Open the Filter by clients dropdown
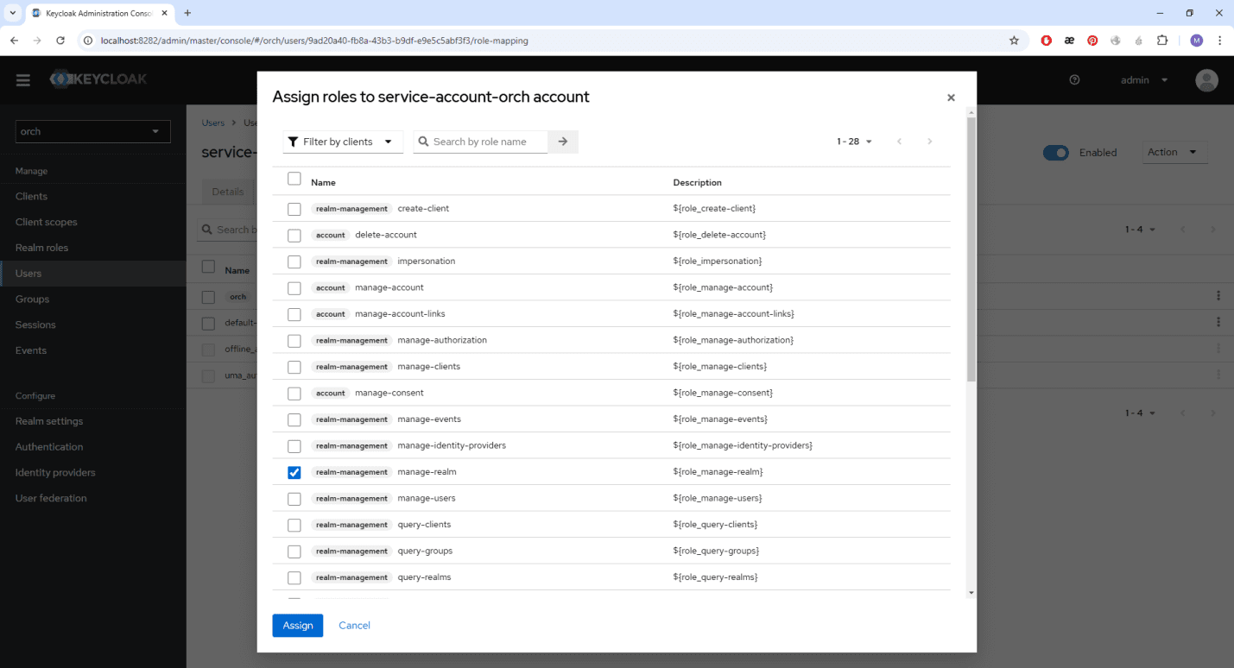Screen dimensions: 1234x668 (343, 142)
